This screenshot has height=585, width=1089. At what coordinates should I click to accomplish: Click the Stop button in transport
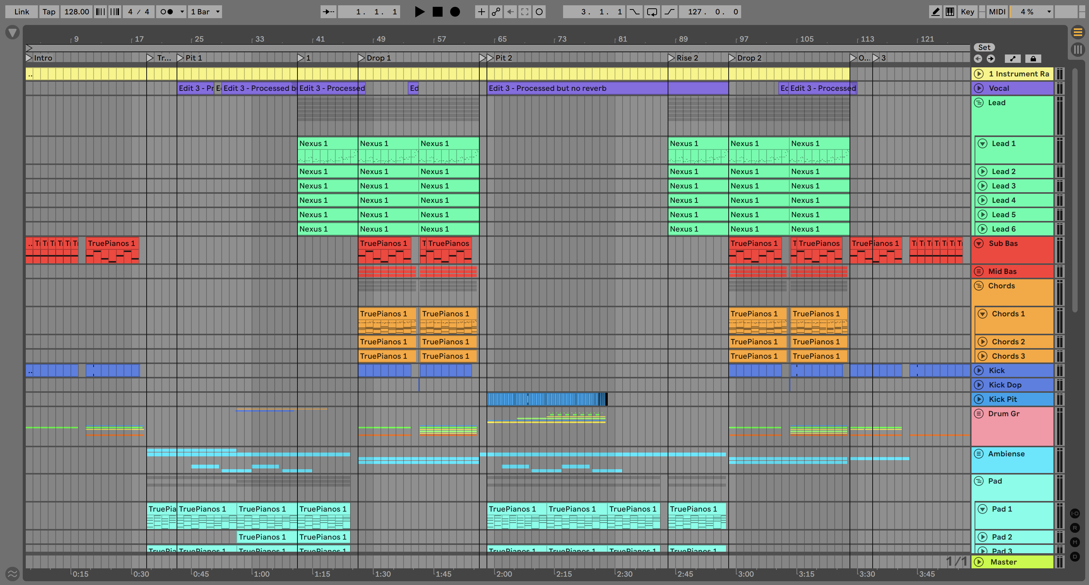tap(438, 12)
